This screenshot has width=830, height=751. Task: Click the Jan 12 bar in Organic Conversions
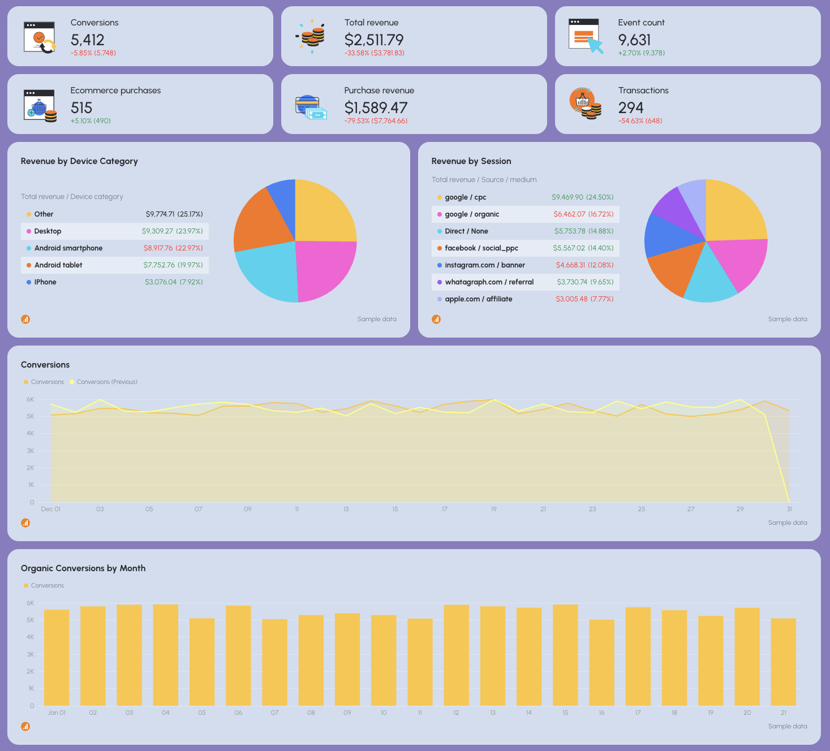point(456,656)
